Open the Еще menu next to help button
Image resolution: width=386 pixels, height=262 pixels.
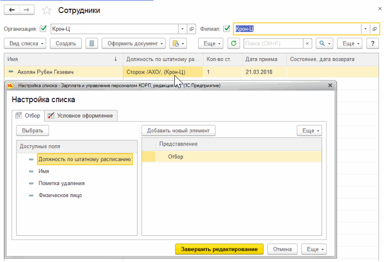(x=350, y=44)
